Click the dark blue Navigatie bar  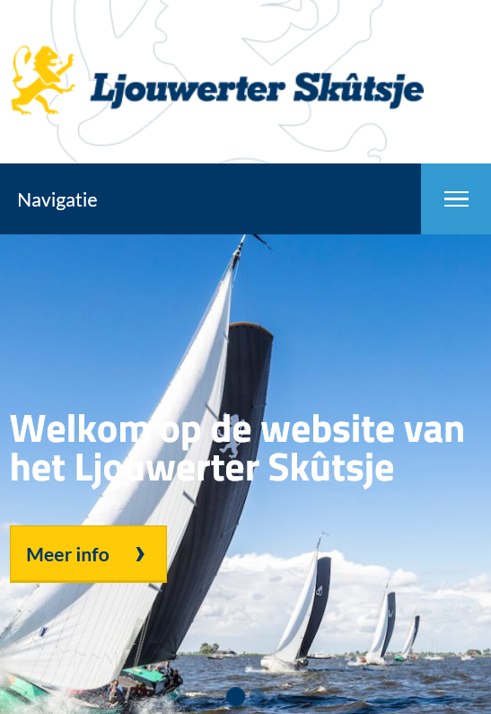(x=210, y=199)
